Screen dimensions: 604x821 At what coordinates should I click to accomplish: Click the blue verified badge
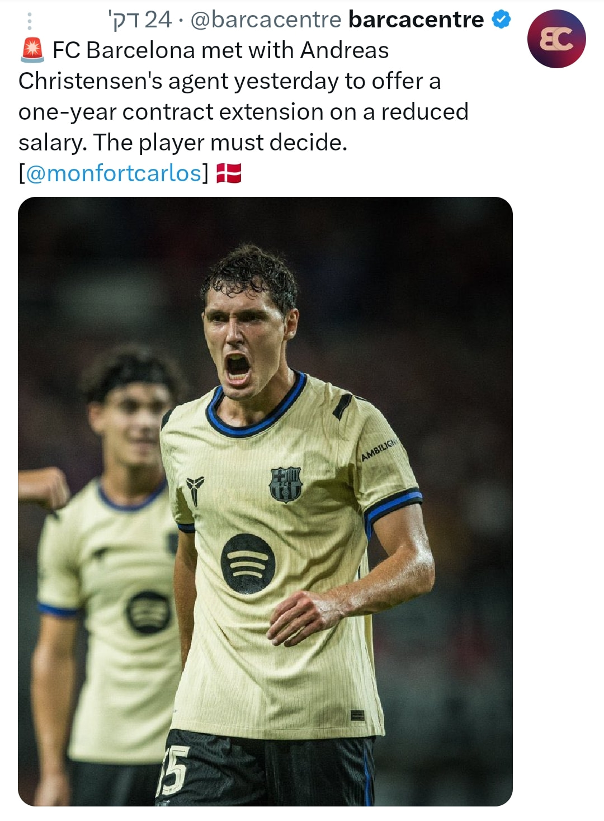click(x=501, y=20)
